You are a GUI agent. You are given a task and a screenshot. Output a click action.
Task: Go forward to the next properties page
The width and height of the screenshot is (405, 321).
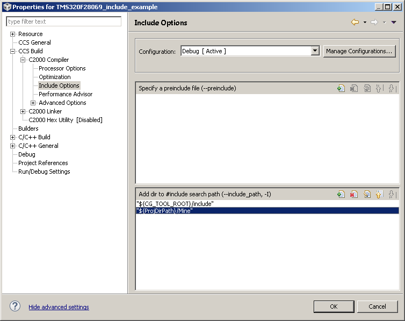coord(374,22)
